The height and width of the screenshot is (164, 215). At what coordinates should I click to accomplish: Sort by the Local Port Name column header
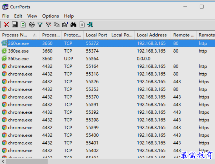[122, 35]
